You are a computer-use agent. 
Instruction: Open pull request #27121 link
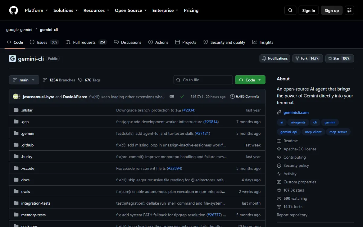202,133
